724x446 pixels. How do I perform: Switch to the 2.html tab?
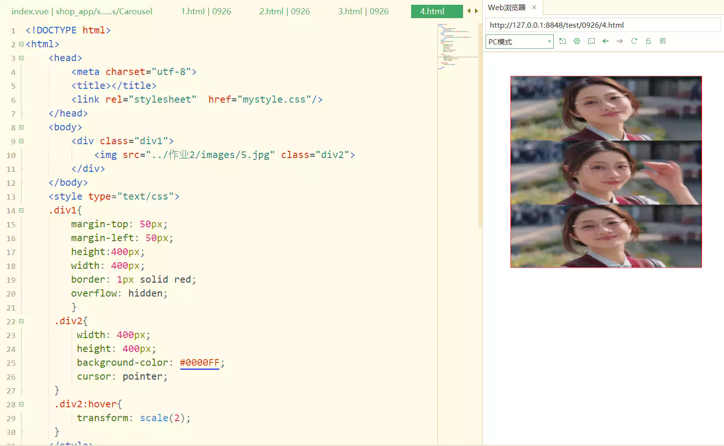(x=285, y=11)
